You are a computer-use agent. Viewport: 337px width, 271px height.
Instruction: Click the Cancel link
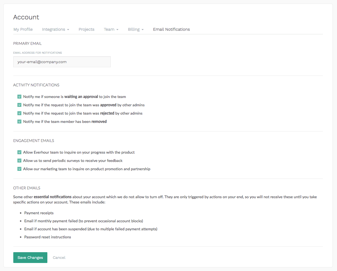(x=59, y=257)
